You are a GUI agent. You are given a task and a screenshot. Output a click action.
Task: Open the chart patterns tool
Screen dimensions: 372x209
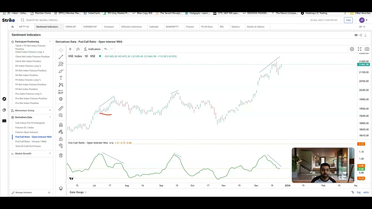coord(61,85)
